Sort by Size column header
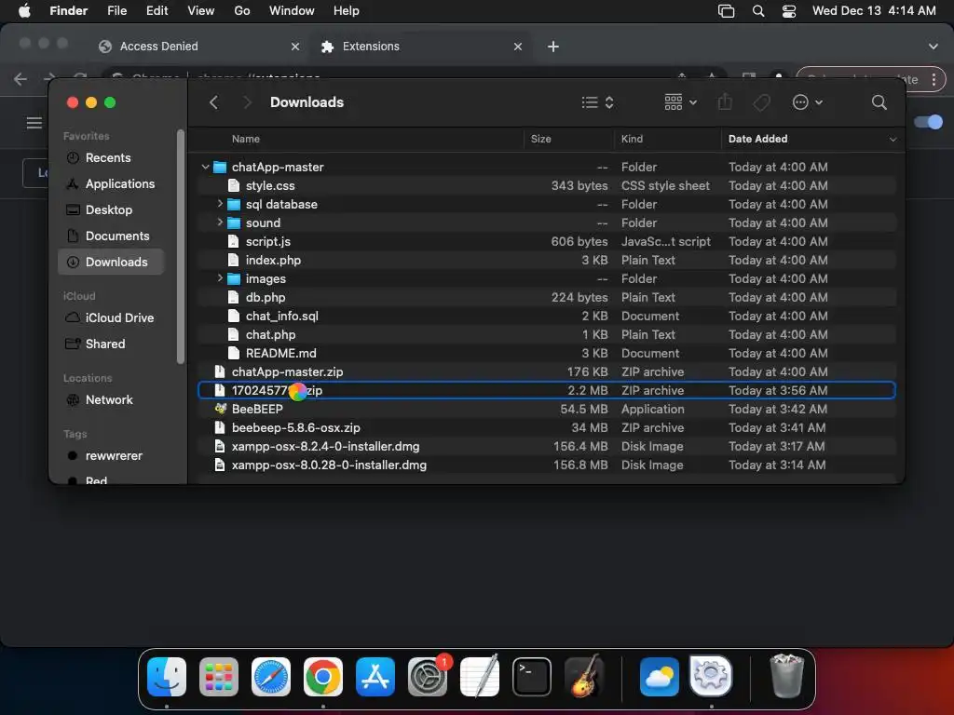 pos(541,139)
